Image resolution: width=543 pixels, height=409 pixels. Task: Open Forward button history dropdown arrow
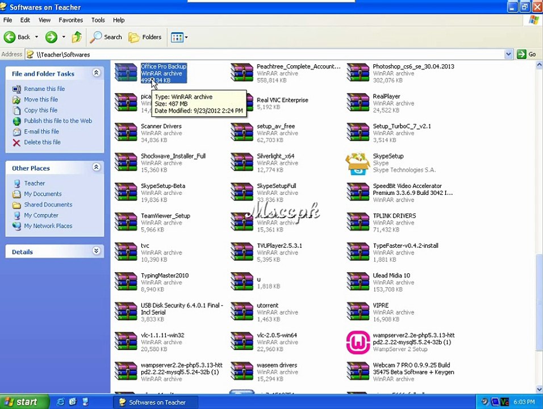(64, 37)
